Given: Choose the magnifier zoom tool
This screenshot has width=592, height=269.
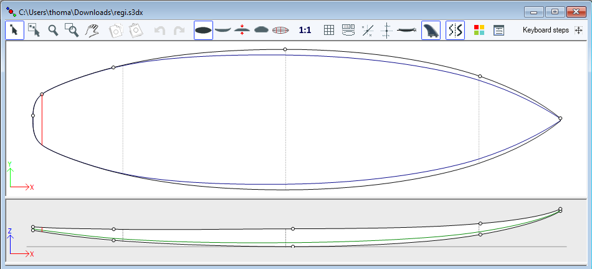Looking at the screenshot, I should click(54, 30).
